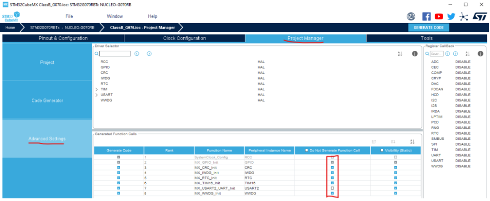Open the HAL driver dropdown for WWDG
The height and width of the screenshot is (201, 490).
[261, 100]
